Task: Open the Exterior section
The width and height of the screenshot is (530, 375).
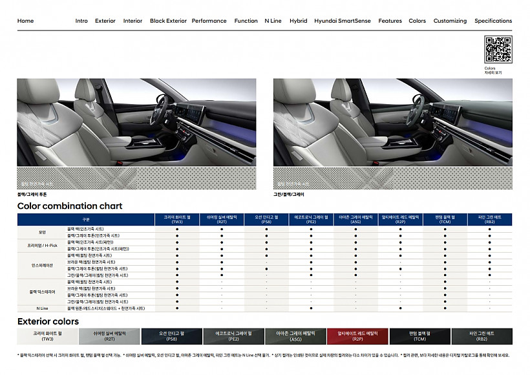Action: pyautogui.click(x=105, y=21)
